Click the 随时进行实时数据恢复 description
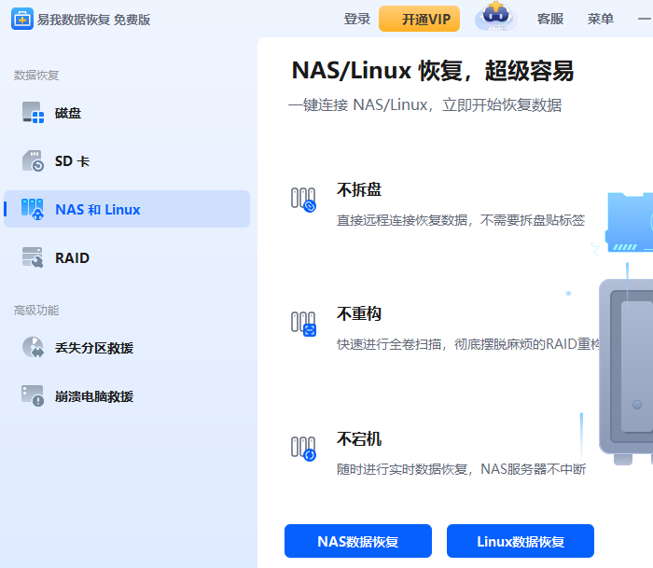The image size is (653, 568). point(461,469)
